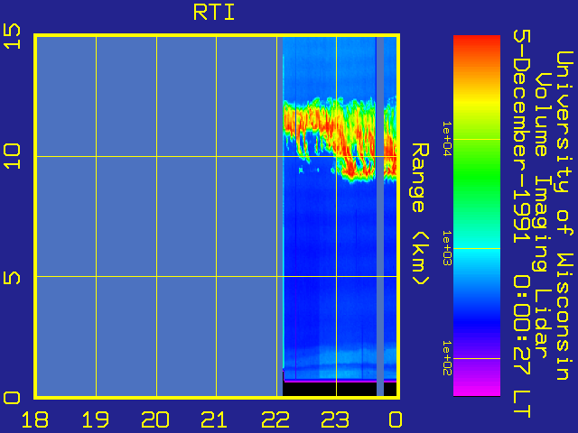Click the Volume Imaging Lidar text

(x=542, y=216)
